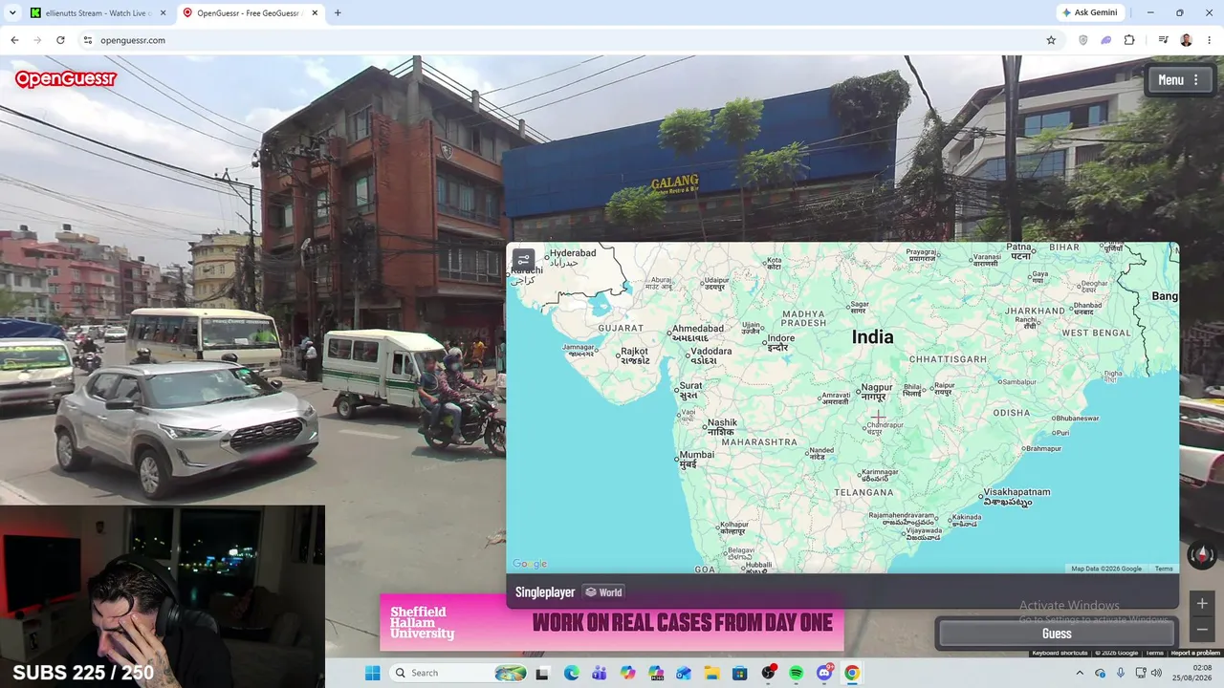Click the Chrome taskbar icon

pyautogui.click(x=852, y=673)
